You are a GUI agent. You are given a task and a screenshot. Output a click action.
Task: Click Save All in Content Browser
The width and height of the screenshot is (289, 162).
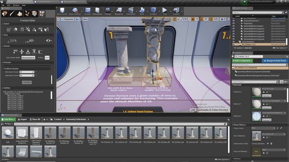[x=35, y=119]
